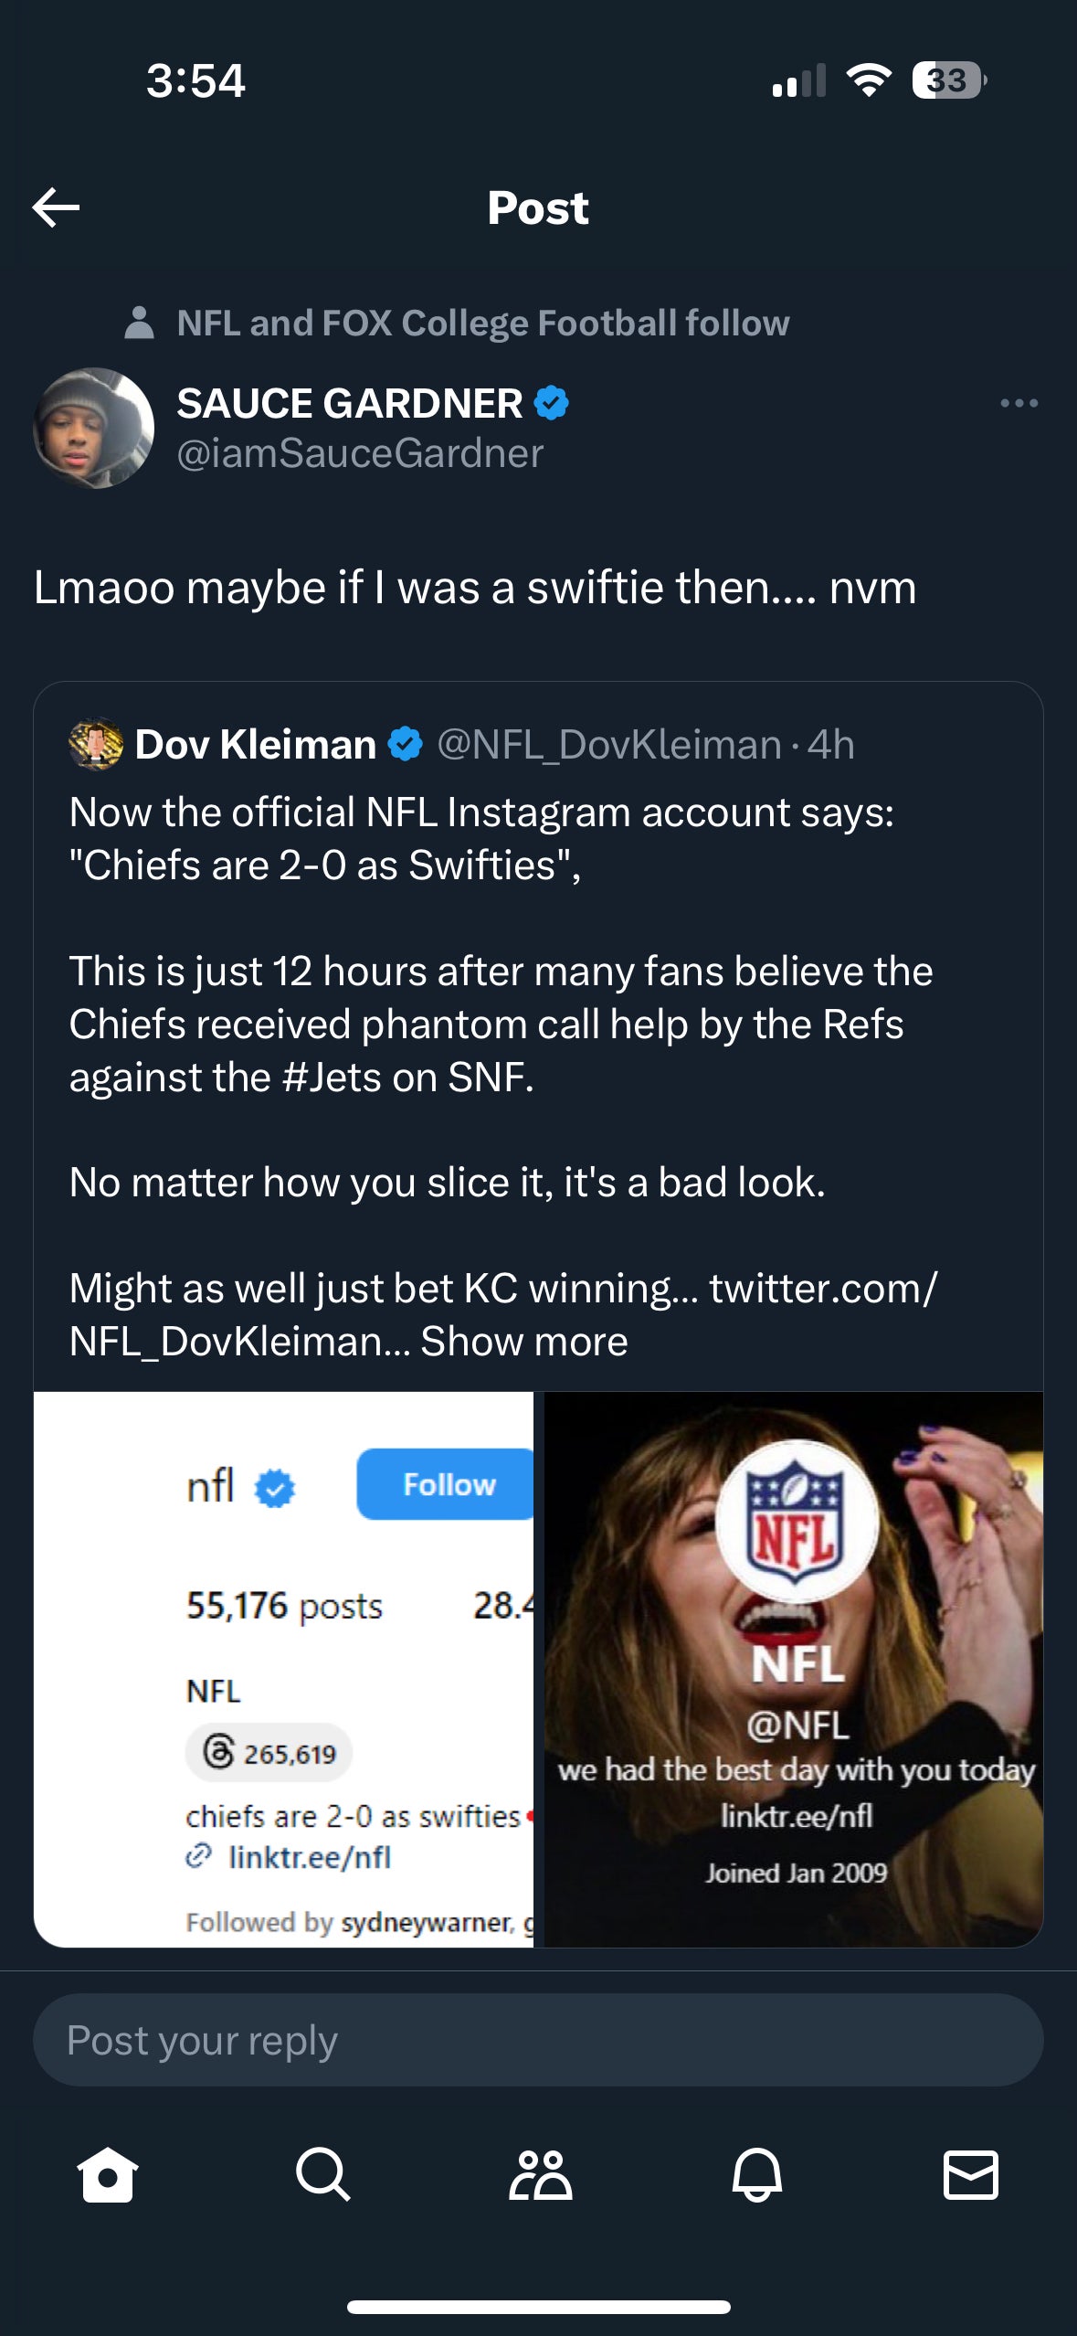Screen dimensions: 1077x2336
Task: Open the NFL Twitter profile image
Action: point(794,1669)
